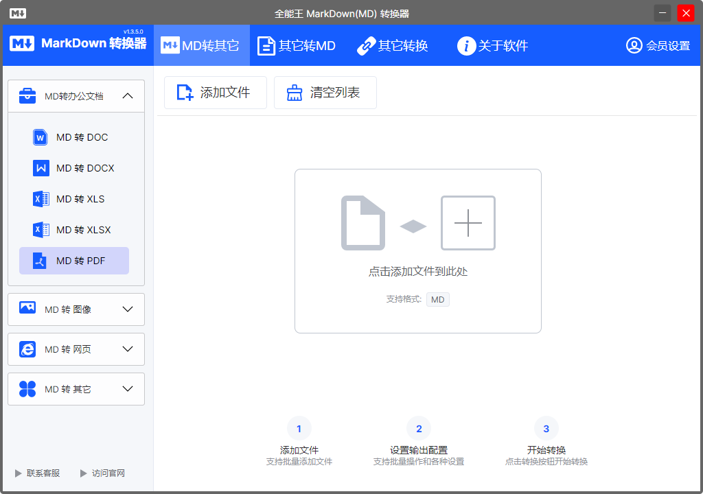Click the v1.3.5.0 version label
This screenshot has height=494, width=703.
pos(133,32)
